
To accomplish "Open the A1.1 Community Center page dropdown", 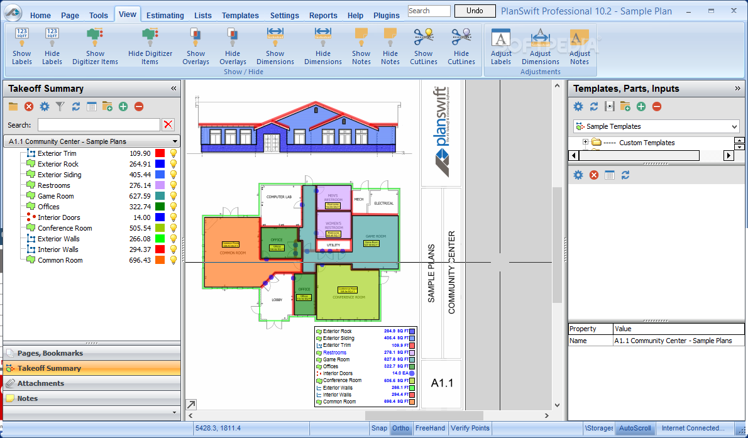I will 175,142.
